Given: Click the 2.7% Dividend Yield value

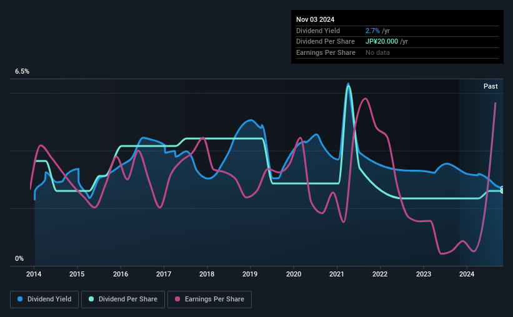Looking at the screenshot, I should point(372,31).
